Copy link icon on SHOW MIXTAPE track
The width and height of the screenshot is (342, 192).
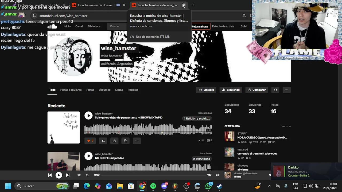pos(126,141)
